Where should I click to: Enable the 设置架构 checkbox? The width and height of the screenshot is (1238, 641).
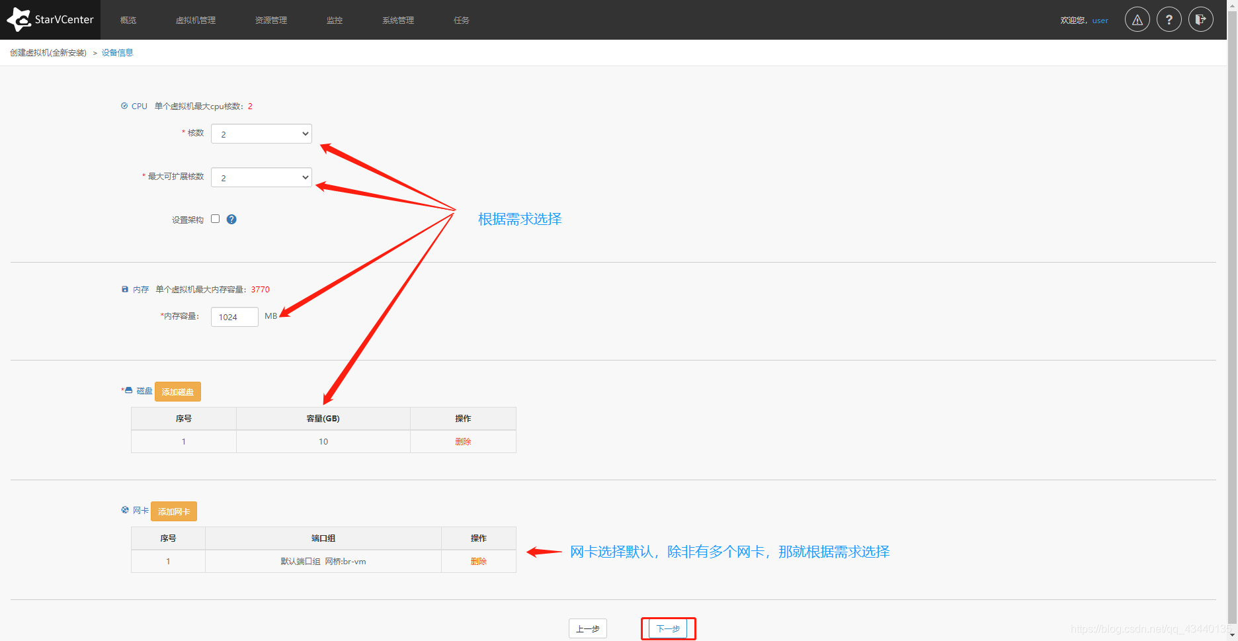[x=215, y=219]
